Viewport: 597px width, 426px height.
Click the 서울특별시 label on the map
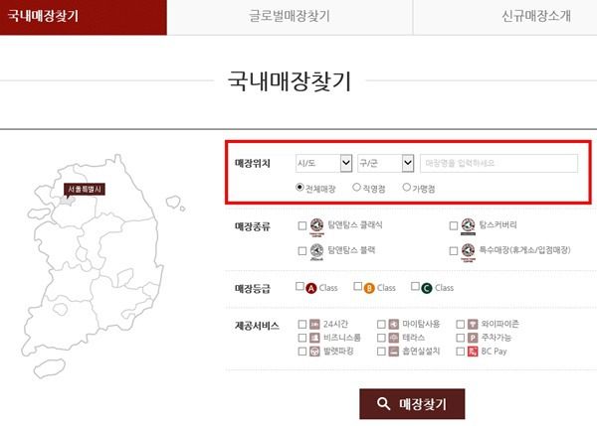[x=85, y=189]
